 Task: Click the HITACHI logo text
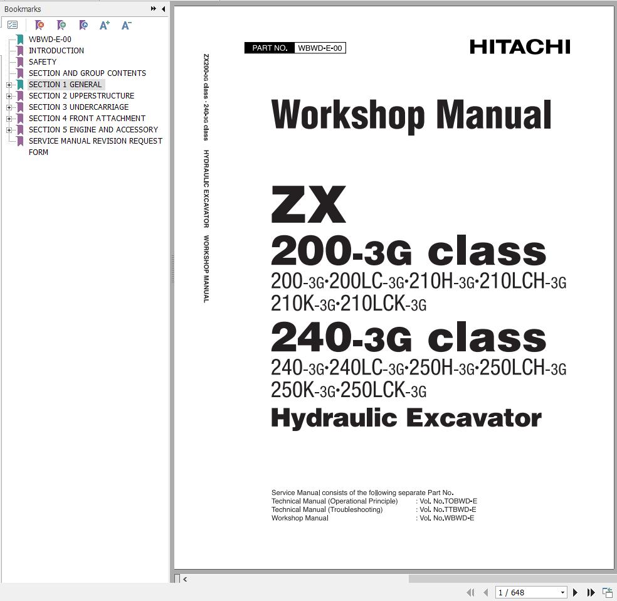(x=520, y=47)
